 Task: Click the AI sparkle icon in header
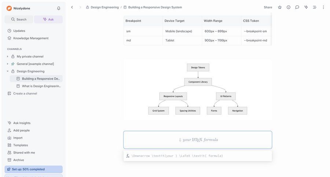306,7
